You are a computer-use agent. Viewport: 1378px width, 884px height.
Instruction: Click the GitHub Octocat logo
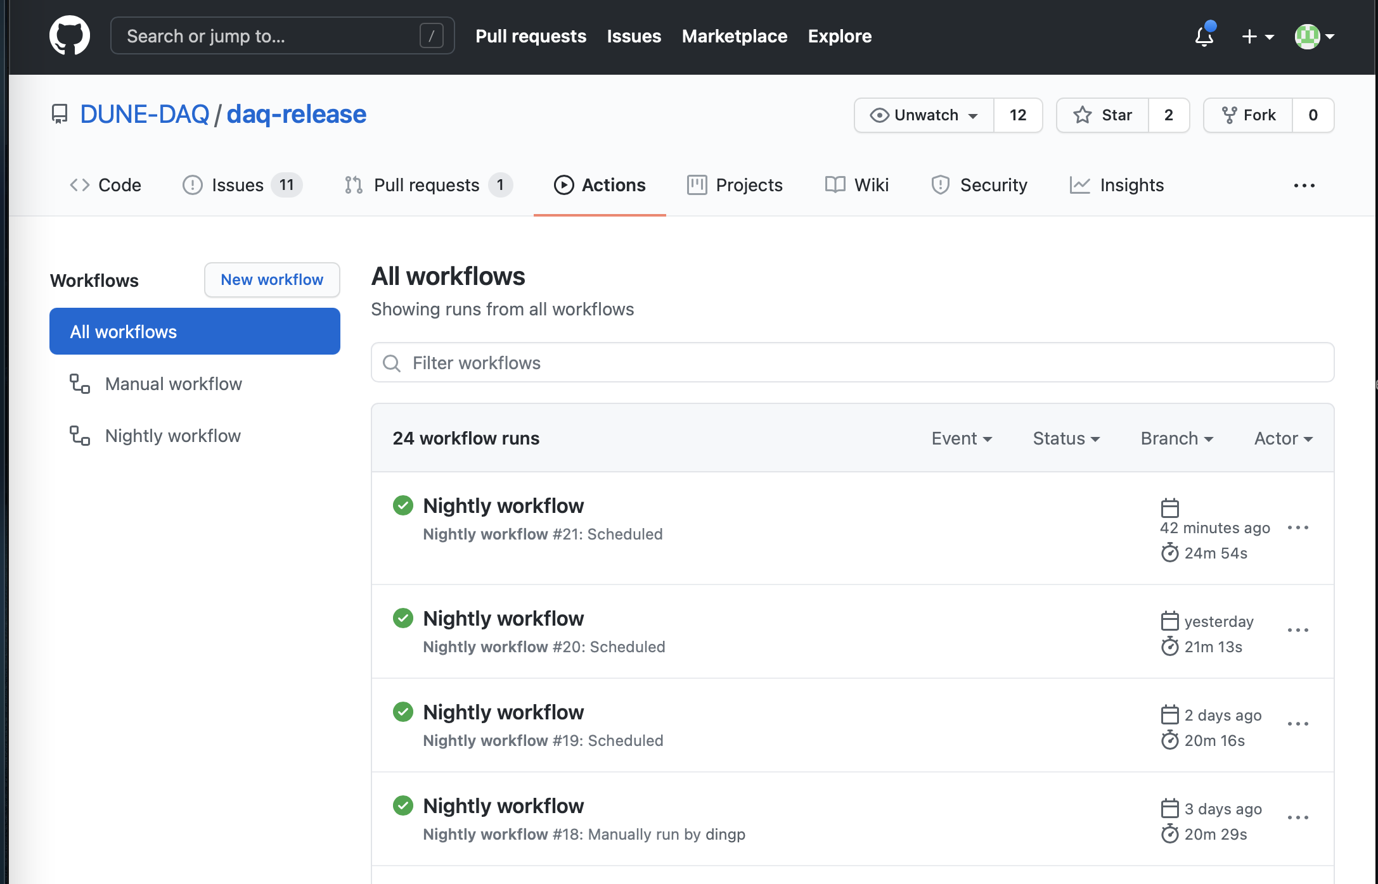click(69, 36)
